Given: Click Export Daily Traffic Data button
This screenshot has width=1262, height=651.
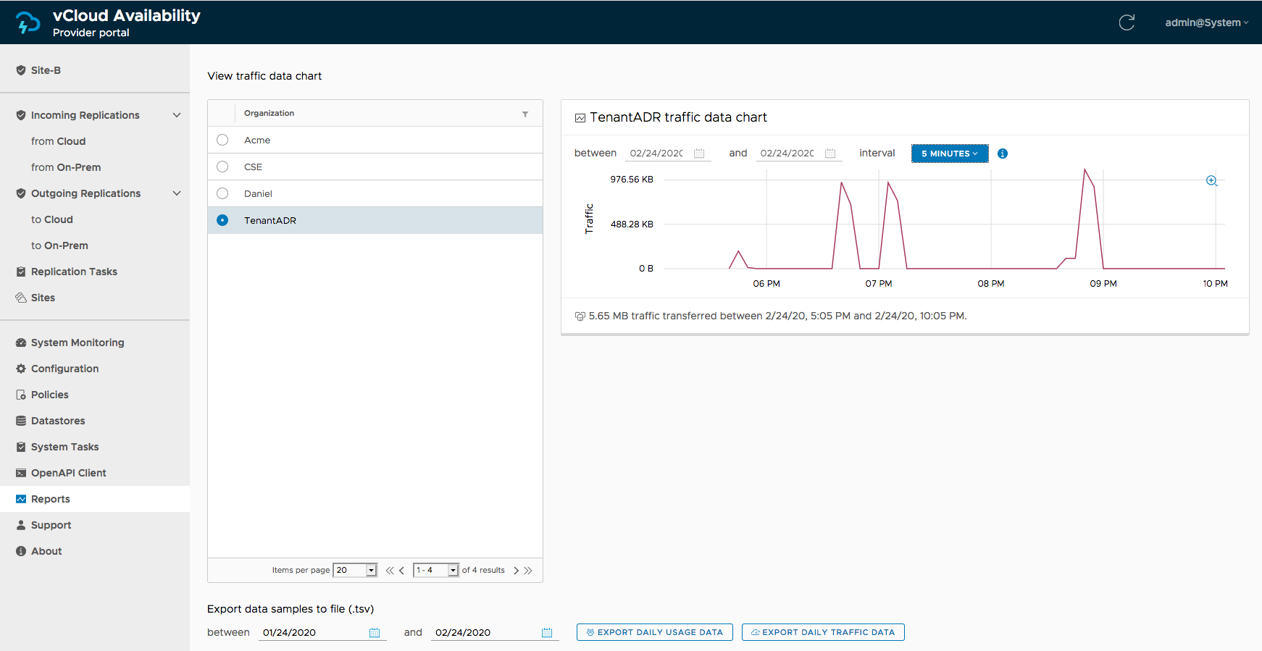Looking at the screenshot, I should pos(823,632).
